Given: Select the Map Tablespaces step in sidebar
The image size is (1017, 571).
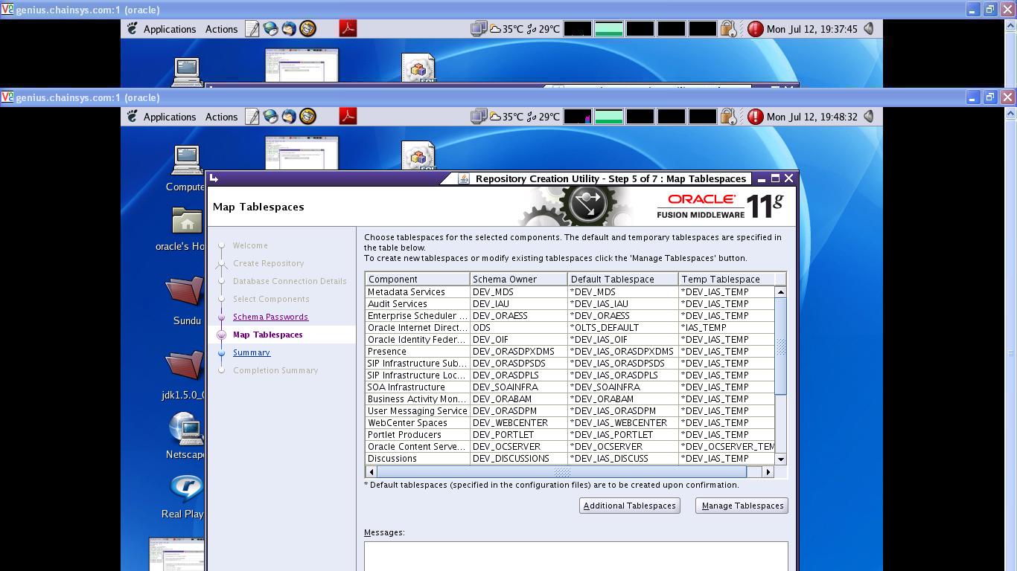Looking at the screenshot, I should [267, 335].
